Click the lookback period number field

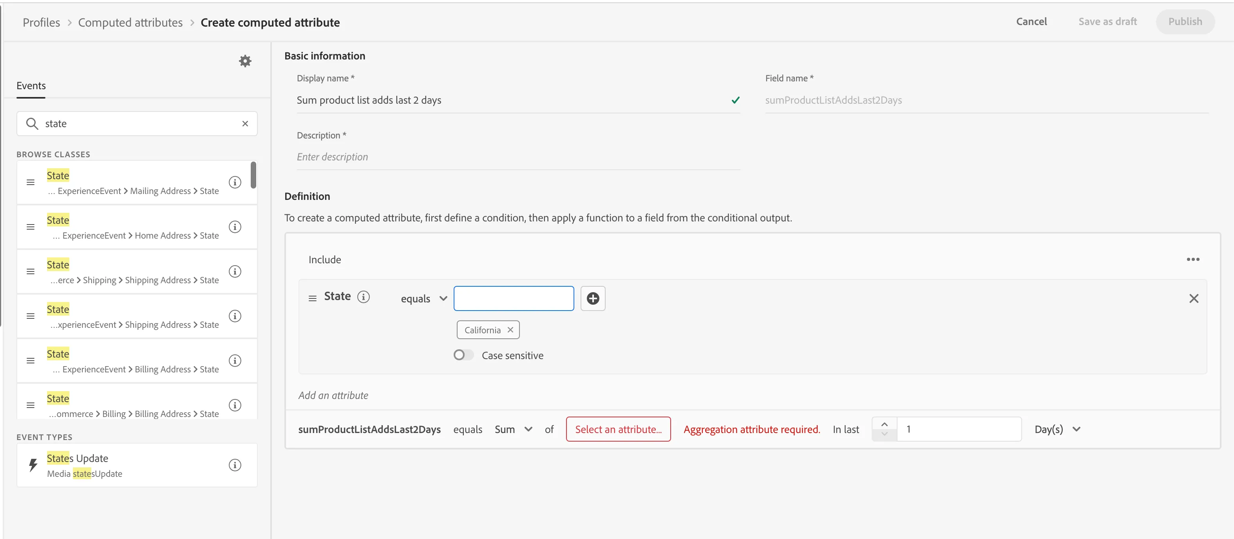pos(959,429)
